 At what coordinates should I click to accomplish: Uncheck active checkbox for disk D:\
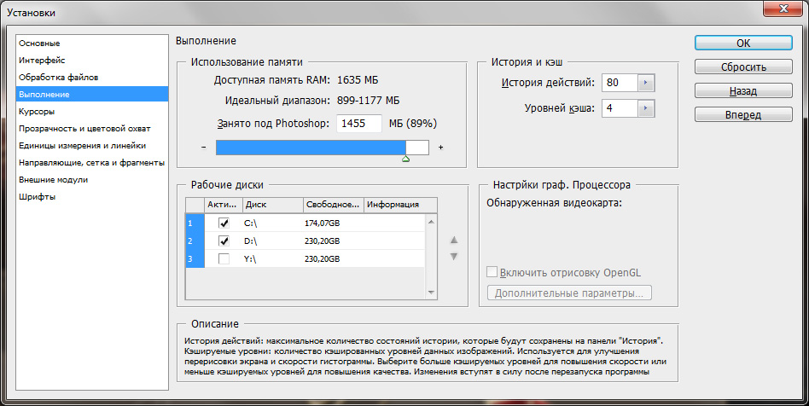(x=224, y=241)
